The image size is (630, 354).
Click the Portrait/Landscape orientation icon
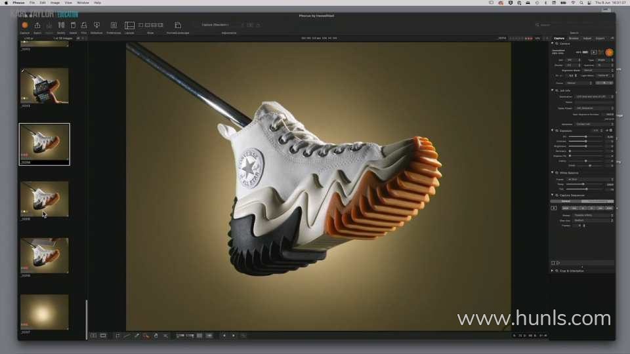click(178, 26)
